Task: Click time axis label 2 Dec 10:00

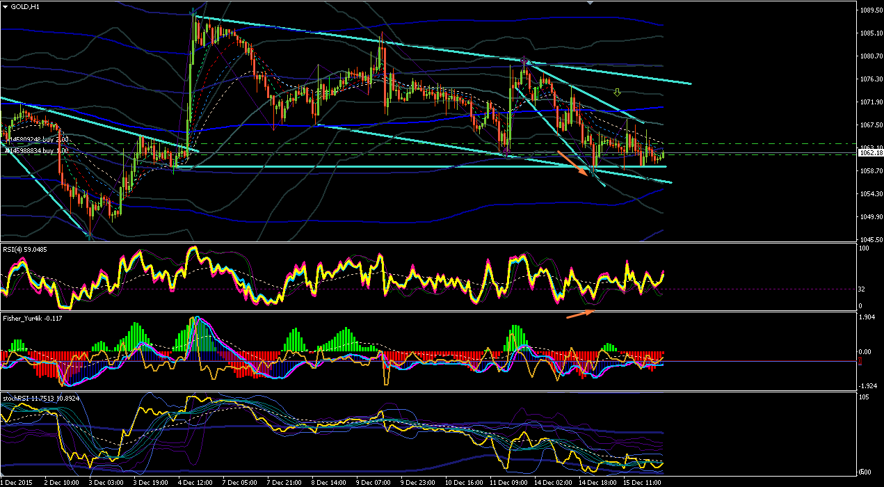Action: (x=63, y=481)
